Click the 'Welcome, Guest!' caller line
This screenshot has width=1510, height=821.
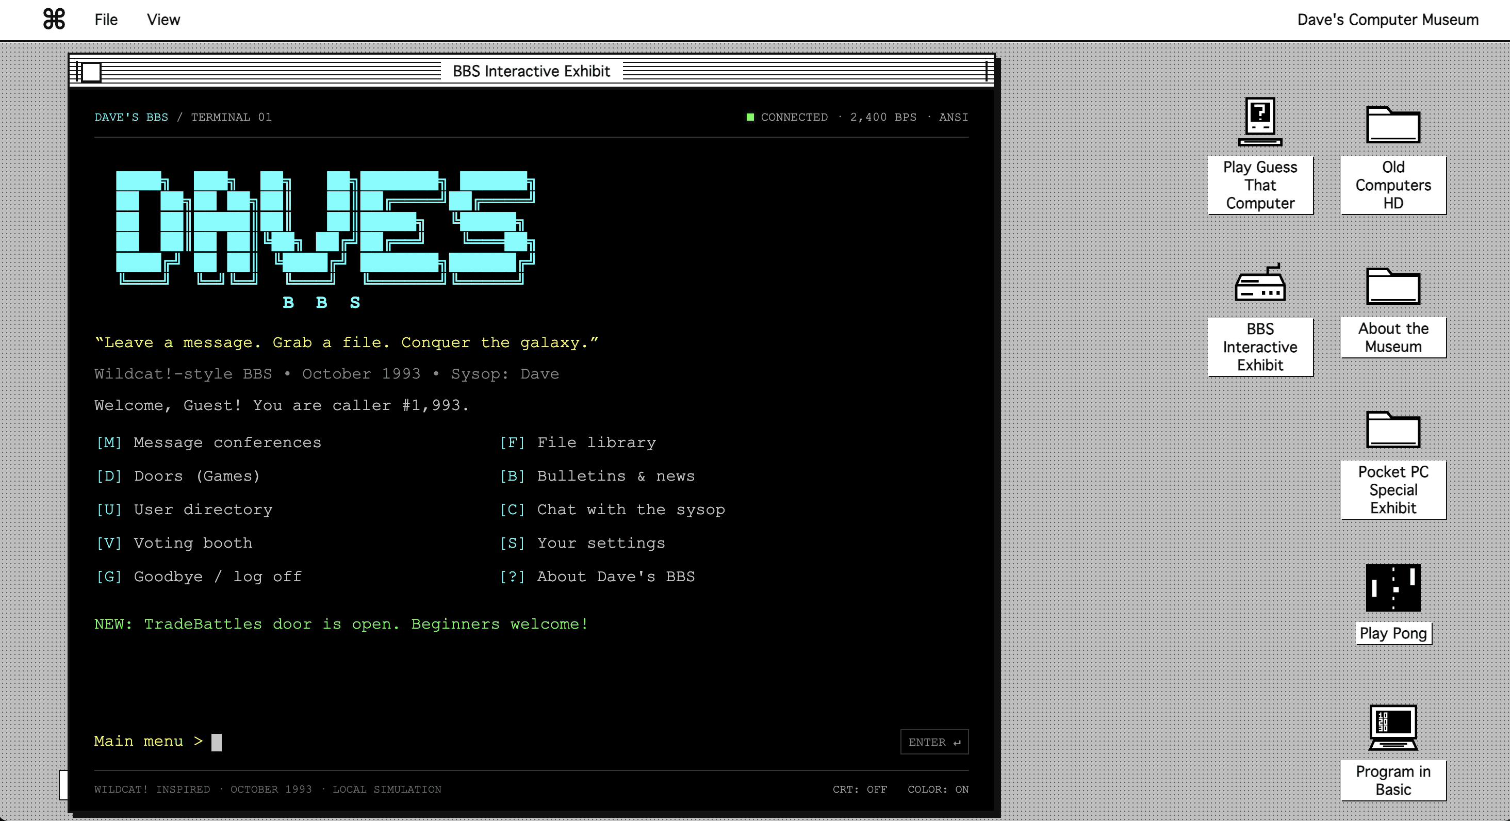coord(282,405)
